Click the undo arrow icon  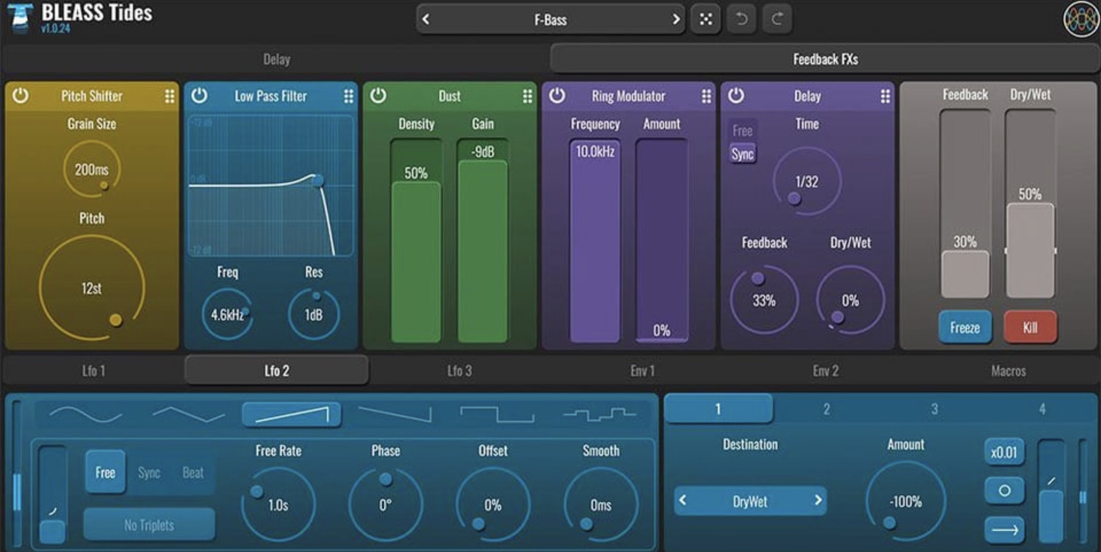coord(741,19)
